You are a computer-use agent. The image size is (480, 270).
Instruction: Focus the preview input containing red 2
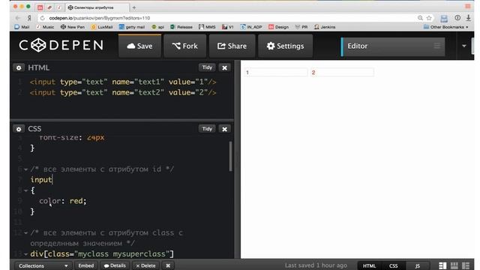point(342,72)
